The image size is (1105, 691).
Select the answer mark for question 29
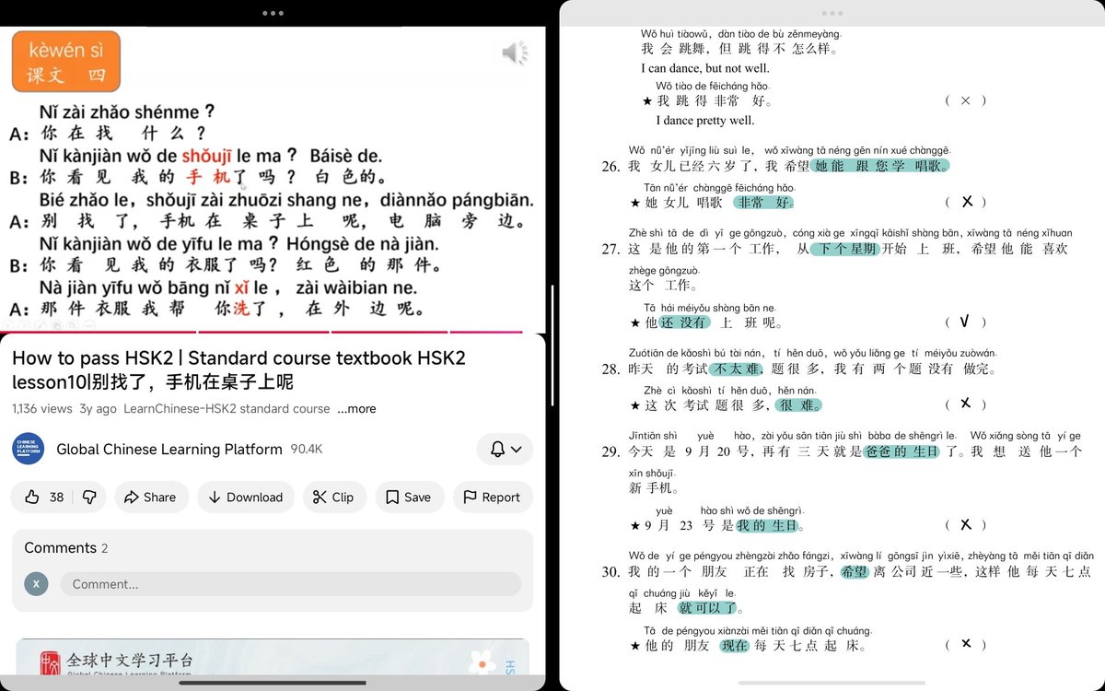tap(965, 524)
